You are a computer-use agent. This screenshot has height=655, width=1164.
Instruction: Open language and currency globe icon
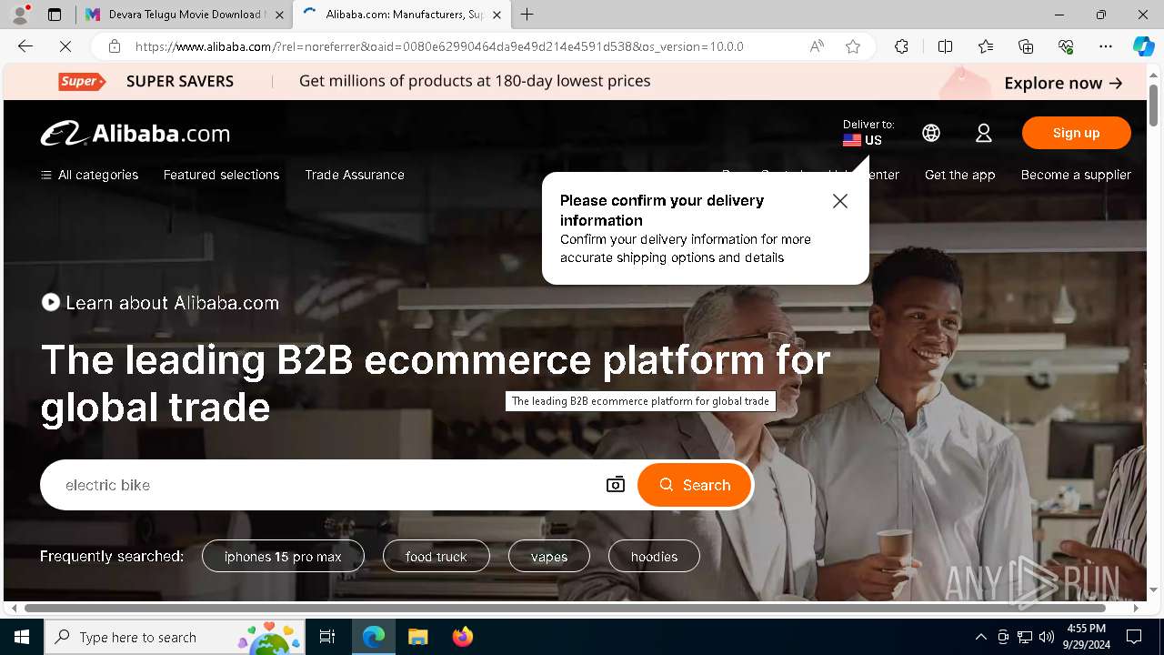click(x=931, y=133)
